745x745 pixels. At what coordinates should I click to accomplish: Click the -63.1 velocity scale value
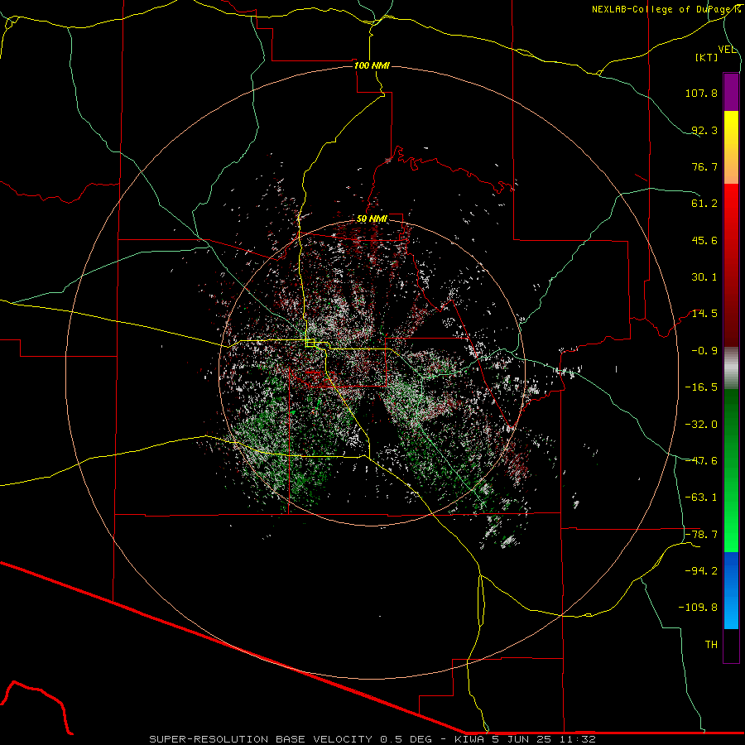(701, 497)
